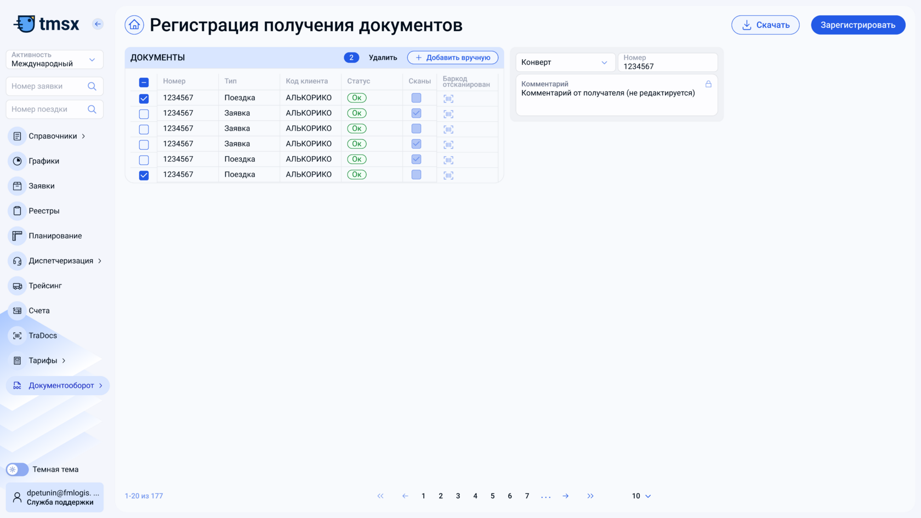
Task: Click the Скачать button
Action: 765,25
